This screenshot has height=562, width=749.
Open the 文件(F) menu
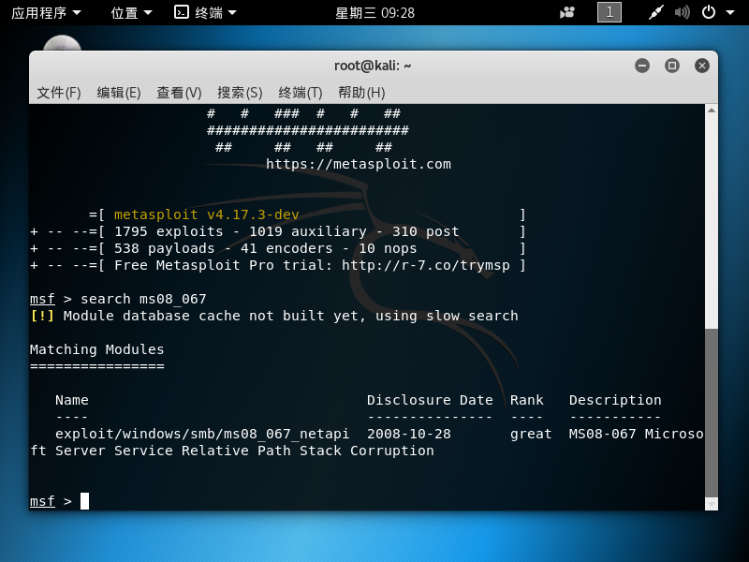(59, 92)
